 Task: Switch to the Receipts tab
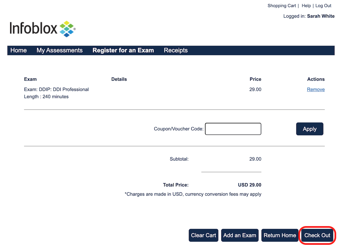(x=176, y=50)
